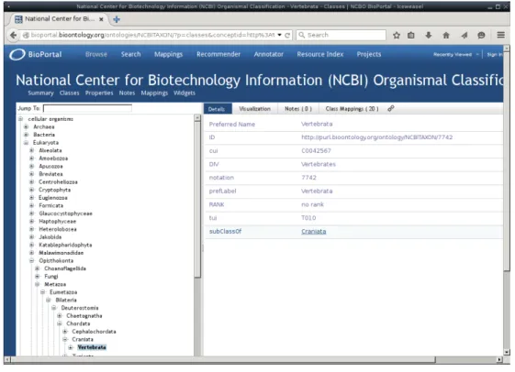Open the Mappings menu in top navigation
The width and height of the screenshot is (515, 372).
169,54
